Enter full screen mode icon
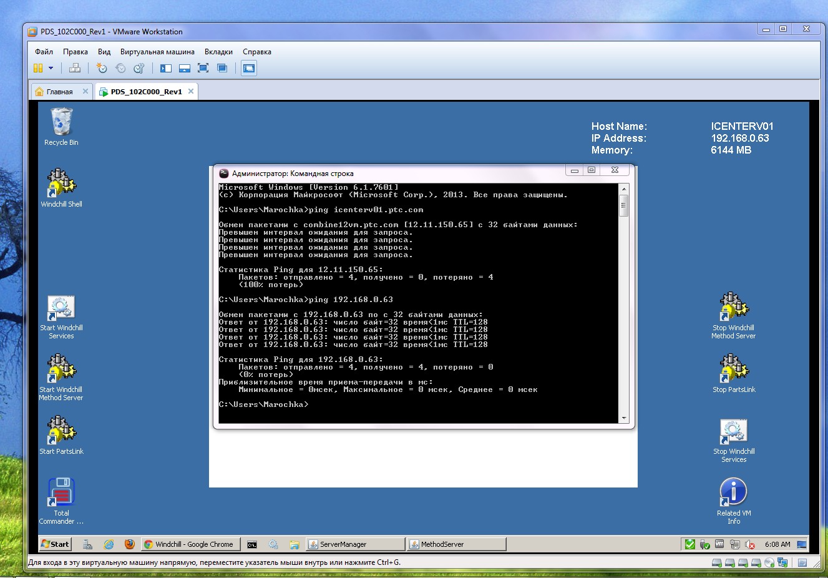Viewport: 828px width, 578px height. point(203,68)
